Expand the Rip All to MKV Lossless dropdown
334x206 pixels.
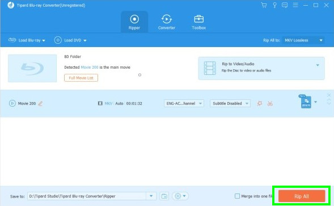coord(303,40)
